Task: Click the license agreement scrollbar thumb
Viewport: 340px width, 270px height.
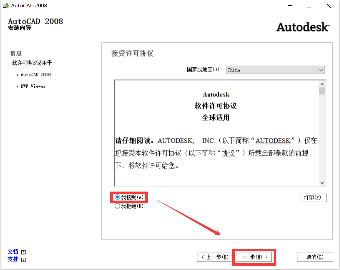Action: (x=322, y=91)
